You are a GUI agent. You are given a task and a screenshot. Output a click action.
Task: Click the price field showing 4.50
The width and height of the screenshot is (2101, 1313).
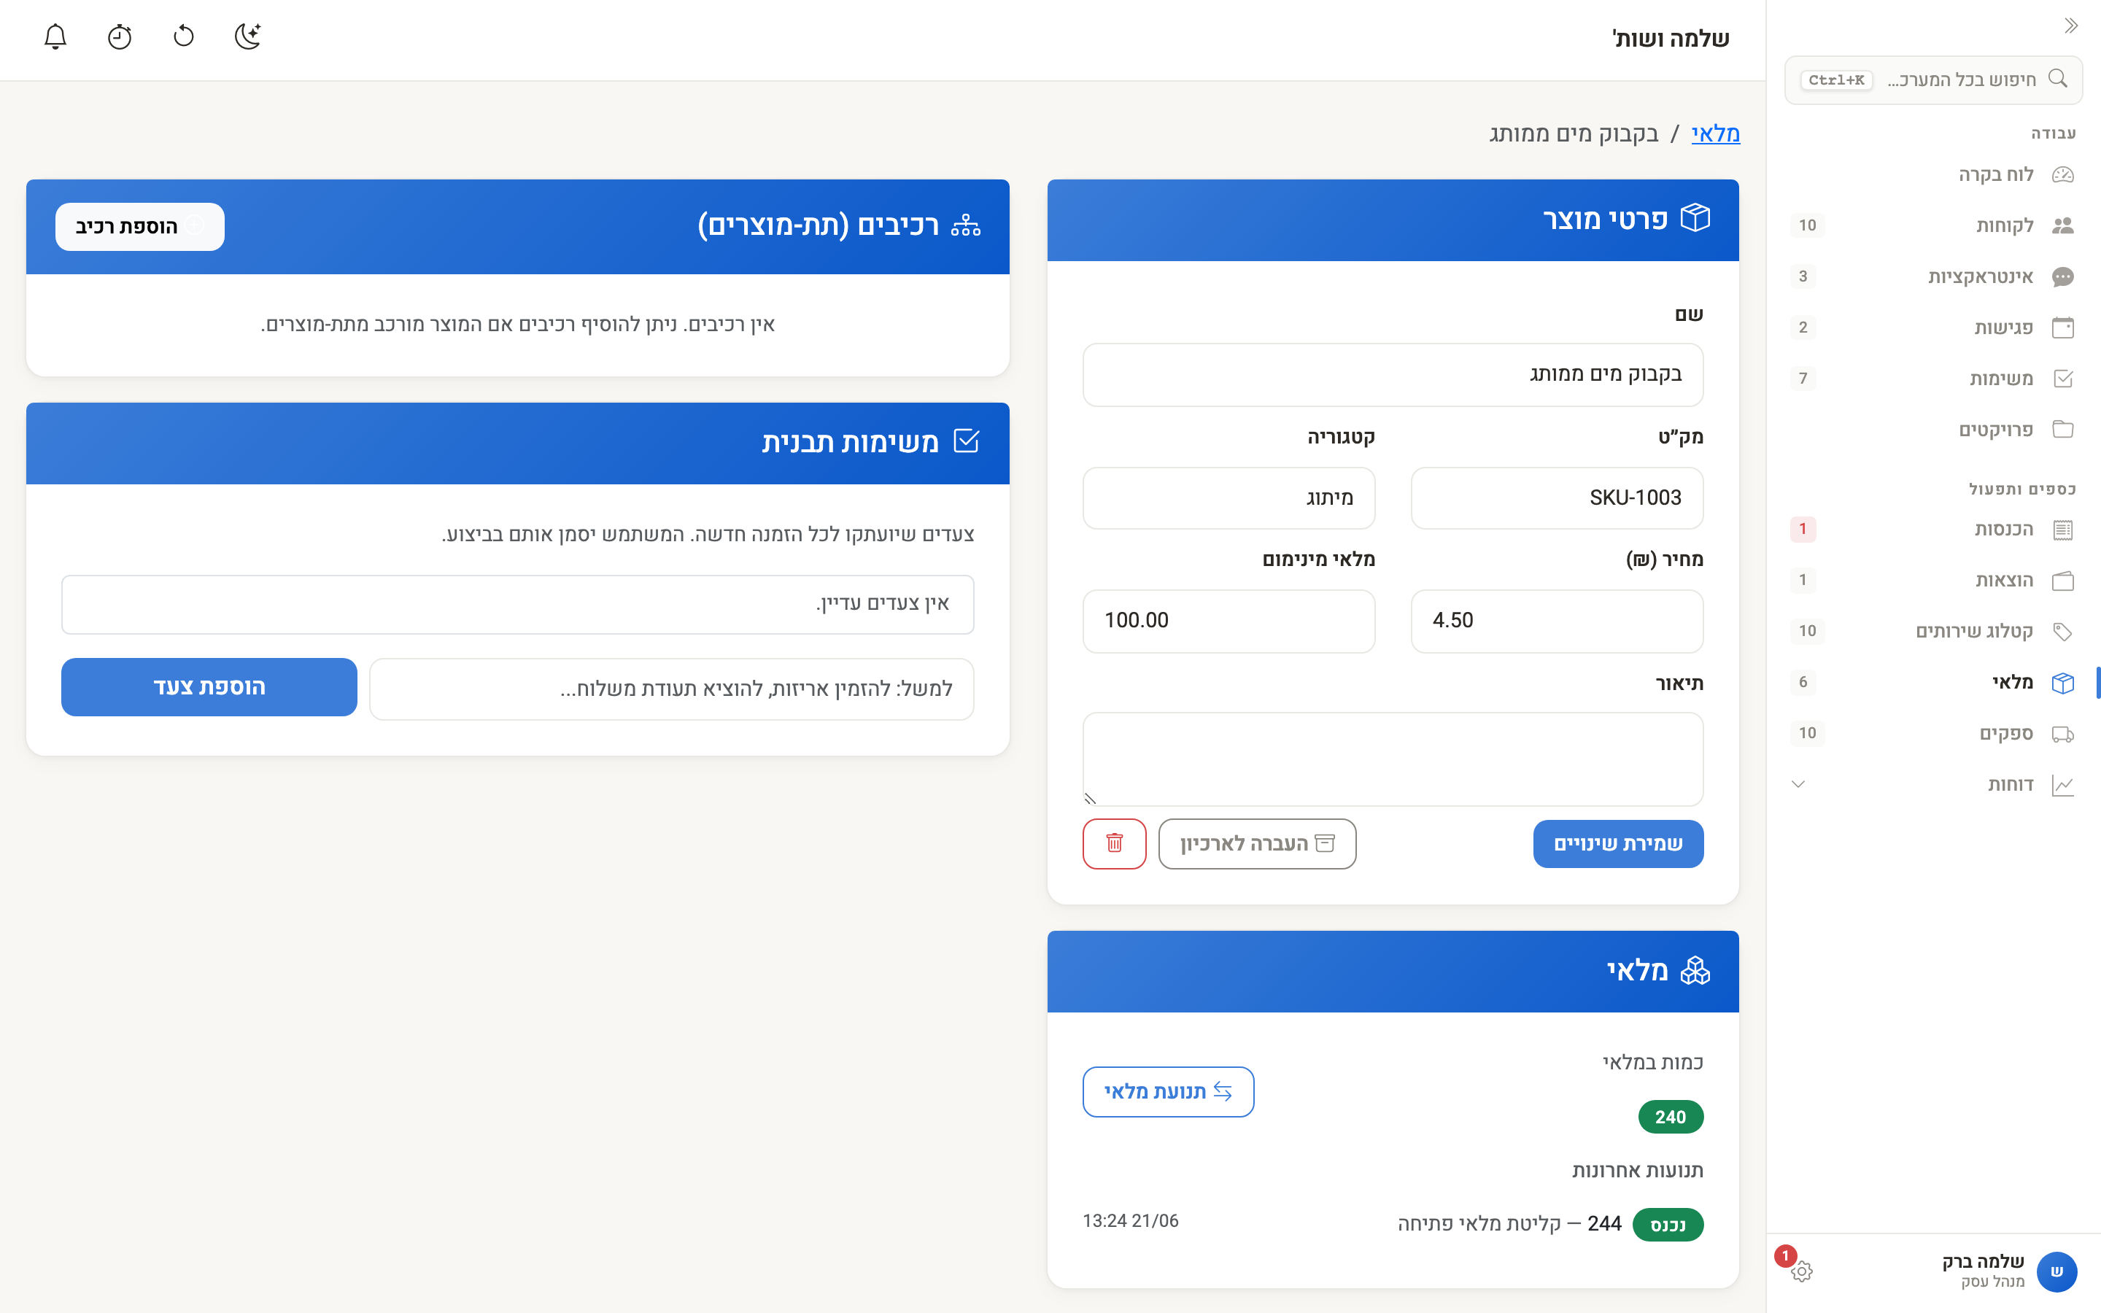point(1557,621)
